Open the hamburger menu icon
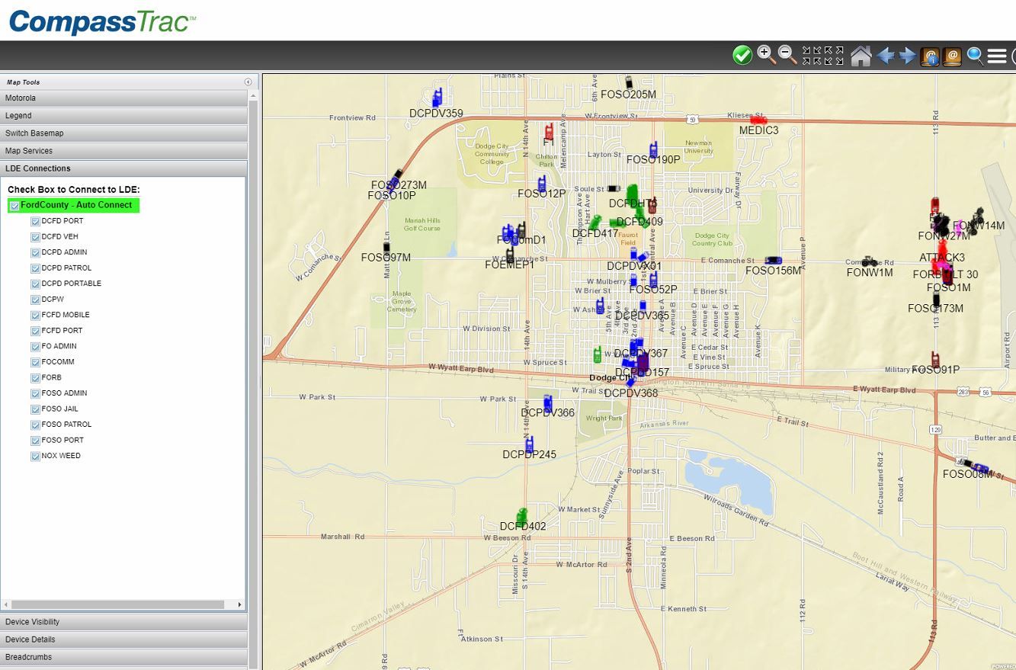1016x670 pixels. click(x=997, y=56)
